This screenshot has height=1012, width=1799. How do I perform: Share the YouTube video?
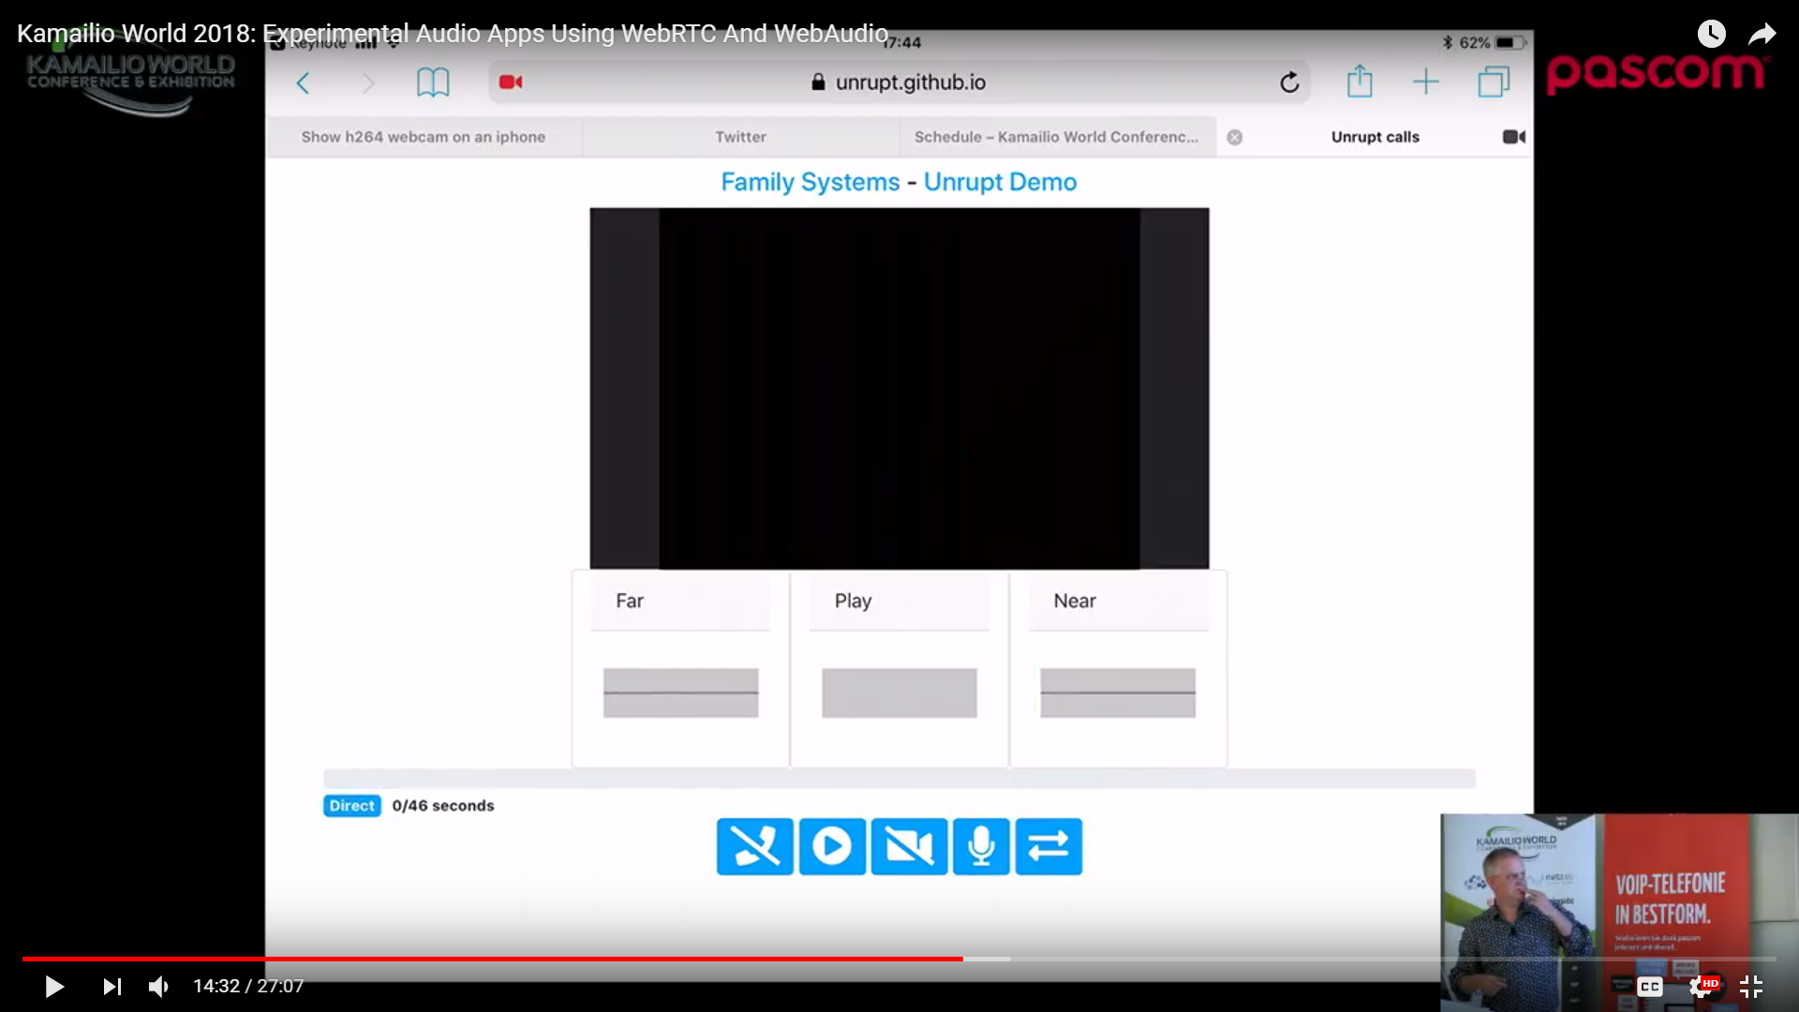(1762, 35)
